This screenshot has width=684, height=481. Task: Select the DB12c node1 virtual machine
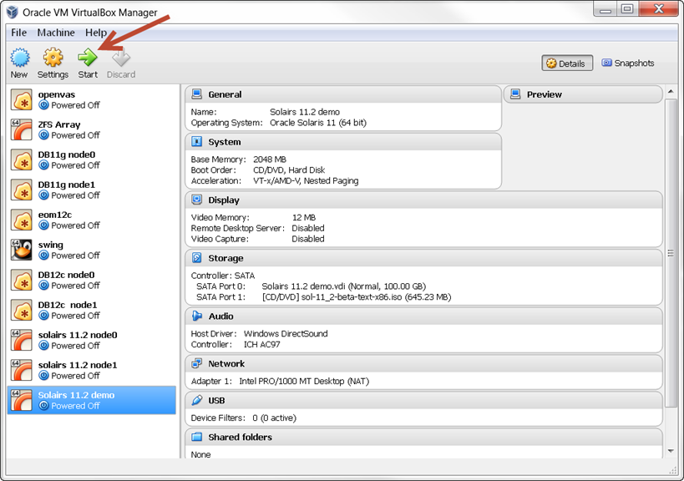[x=92, y=311]
